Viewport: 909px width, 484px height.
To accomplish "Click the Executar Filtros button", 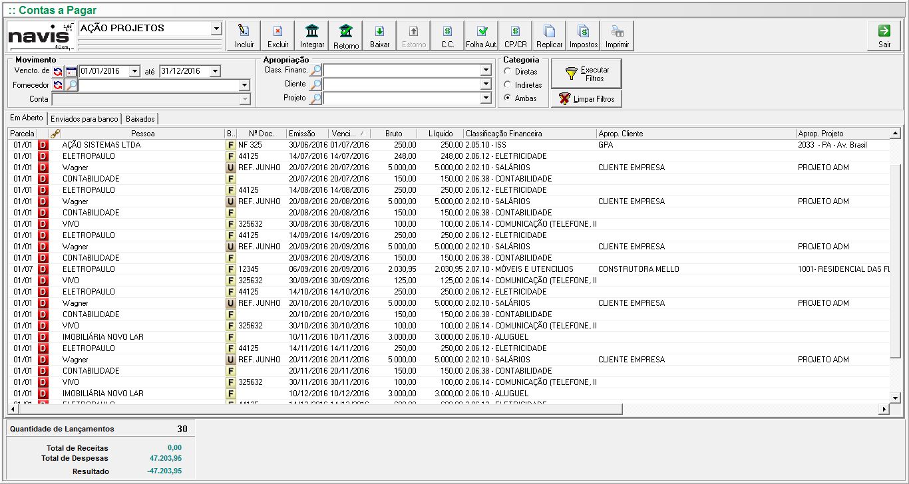I will point(586,74).
